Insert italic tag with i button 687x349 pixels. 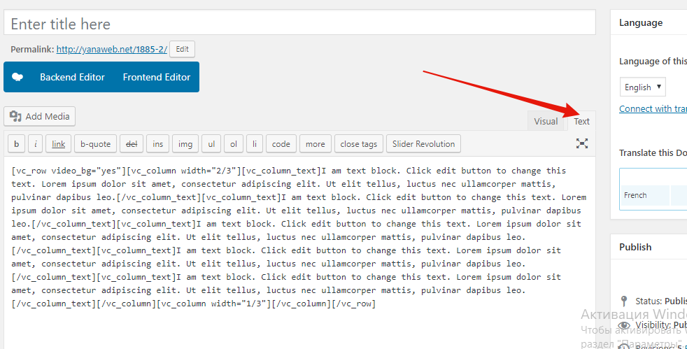click(x=36, y=144)
